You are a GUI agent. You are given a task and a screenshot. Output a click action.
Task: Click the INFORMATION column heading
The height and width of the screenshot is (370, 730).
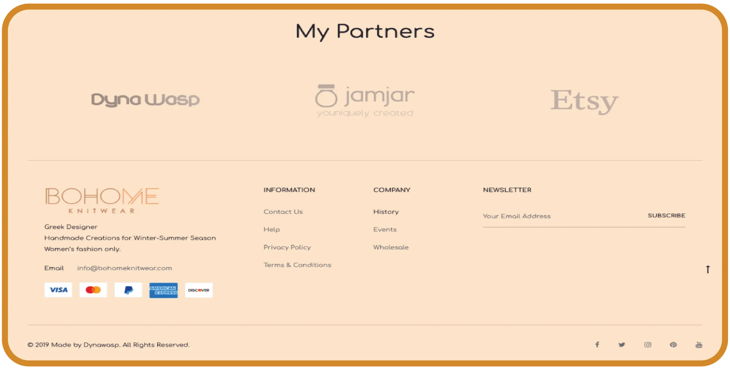(289, 190)
